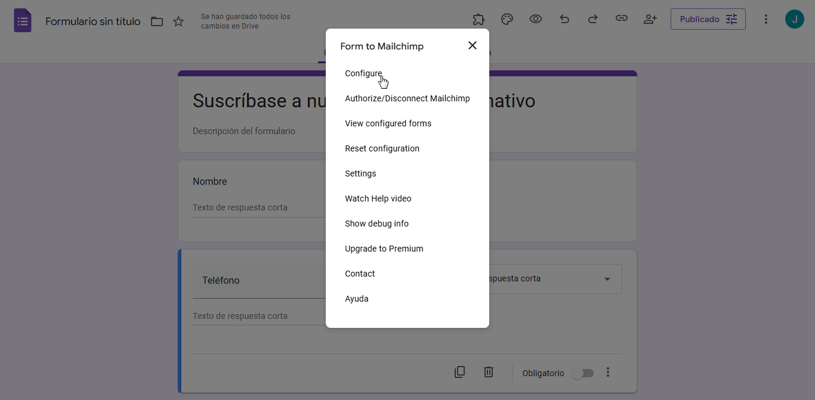Open the form's main three-dot menu

(766, 19)
